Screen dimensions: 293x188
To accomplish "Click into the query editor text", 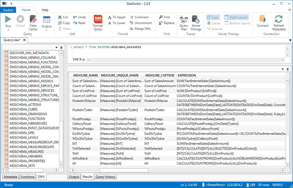I will [107, 47].
